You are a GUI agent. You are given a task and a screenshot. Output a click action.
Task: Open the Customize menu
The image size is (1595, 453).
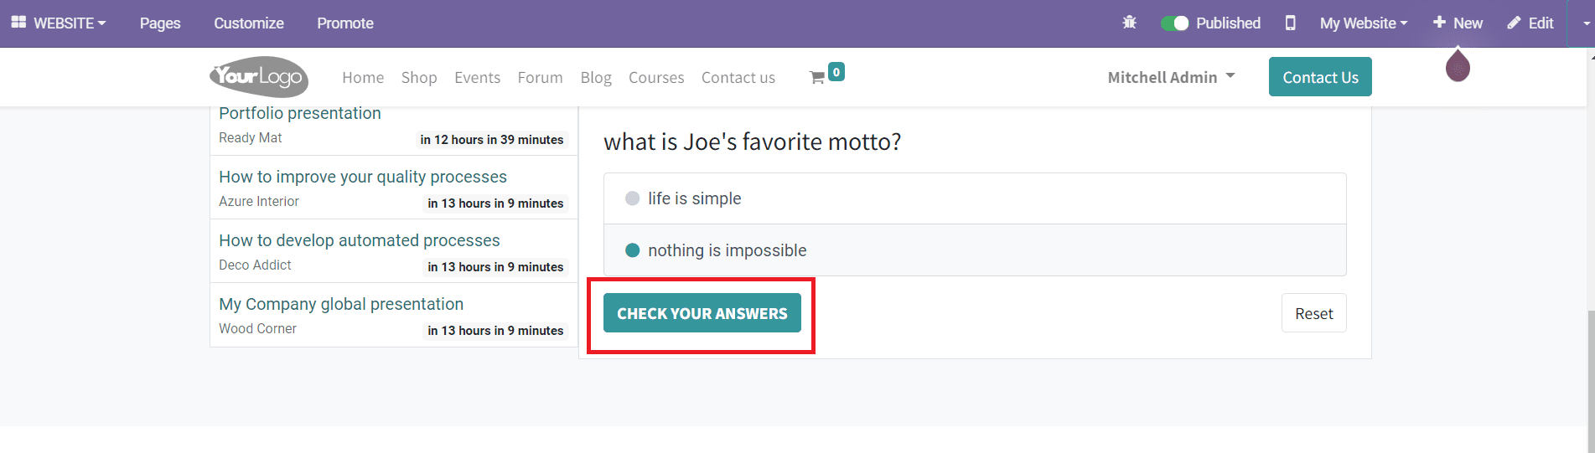(x=249, y=23)
